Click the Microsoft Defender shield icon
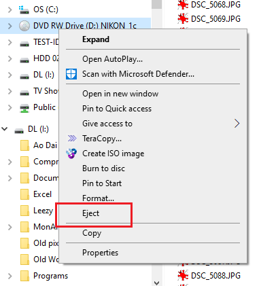Image resolution: width=261 pixels, height=286 pixels. coord(71,74)
